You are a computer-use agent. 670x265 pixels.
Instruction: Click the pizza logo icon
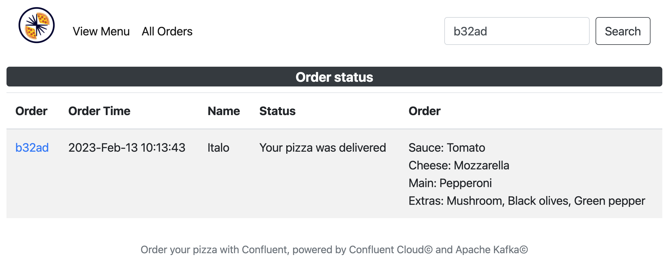point(37,25)
